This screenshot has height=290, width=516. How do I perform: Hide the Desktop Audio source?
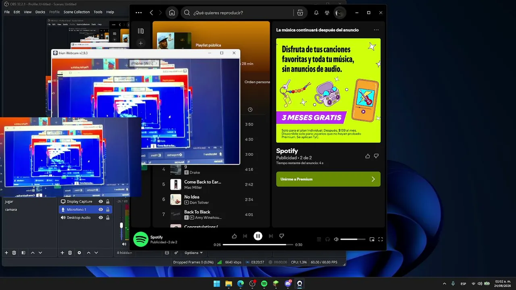101,217
